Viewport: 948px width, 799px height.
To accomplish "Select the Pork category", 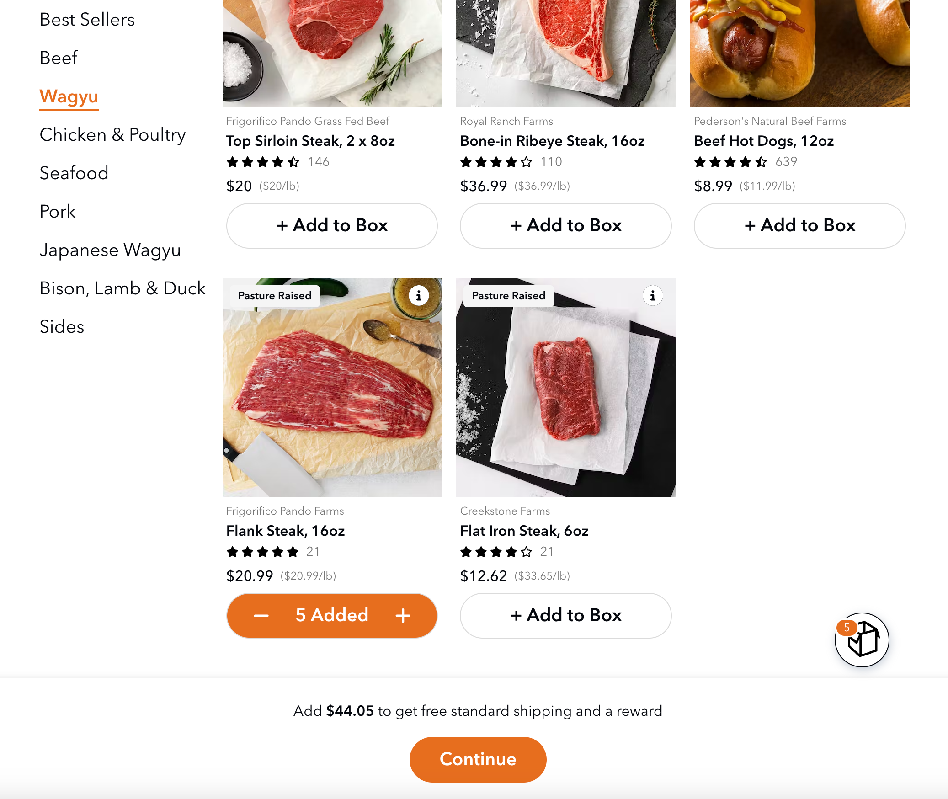I will [57, 211].
